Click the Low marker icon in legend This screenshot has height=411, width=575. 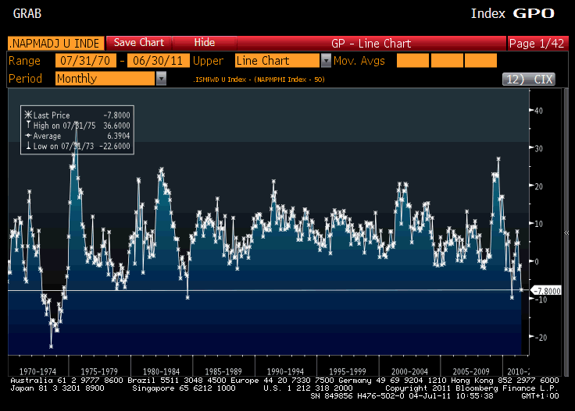click(x=27, y=145)
